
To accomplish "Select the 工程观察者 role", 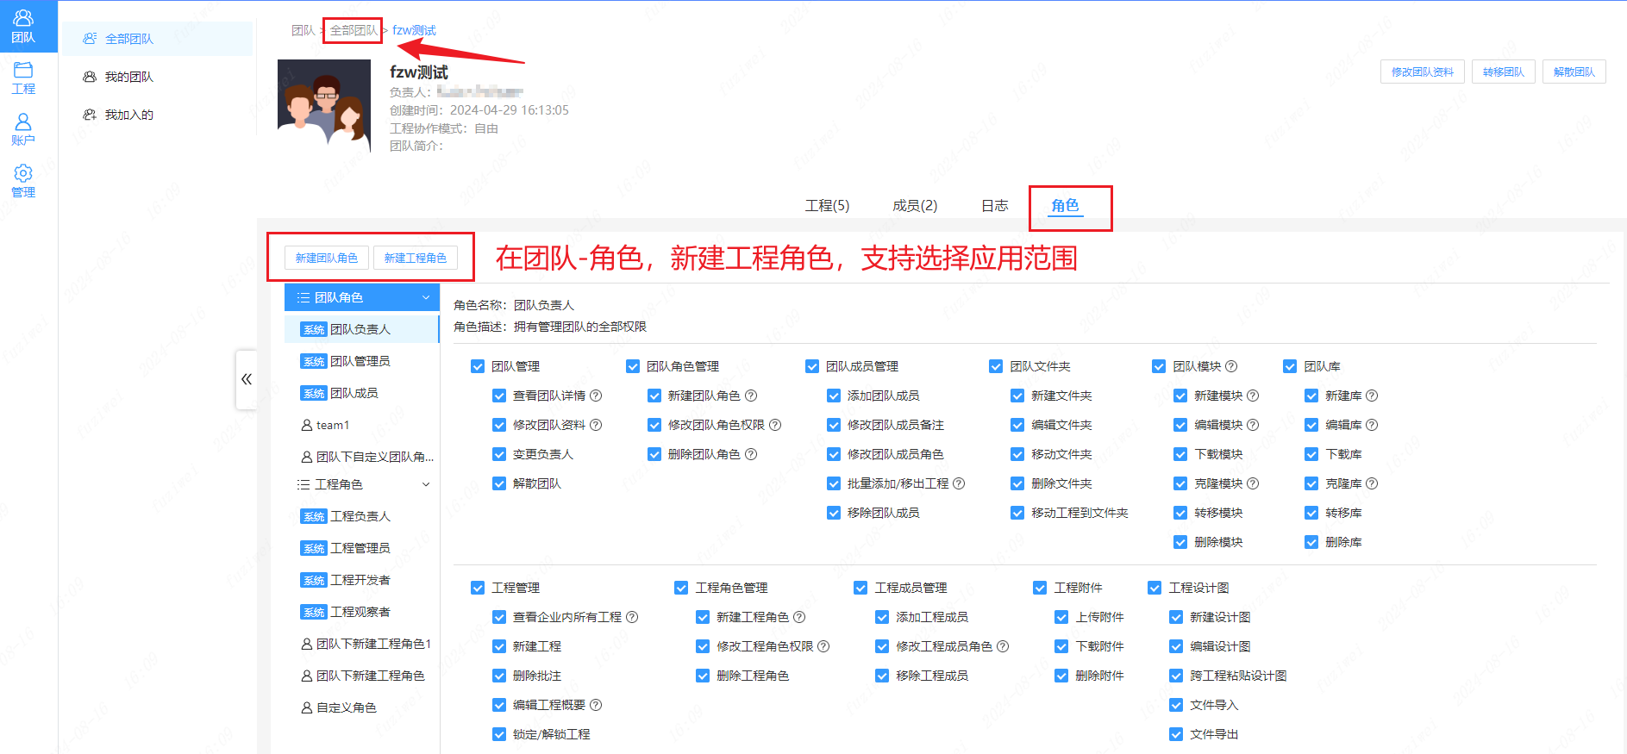I will point(362,612).
